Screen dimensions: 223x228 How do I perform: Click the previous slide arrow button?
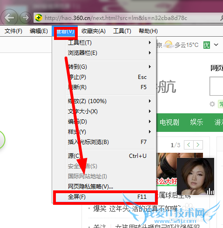tap(189, 145)
